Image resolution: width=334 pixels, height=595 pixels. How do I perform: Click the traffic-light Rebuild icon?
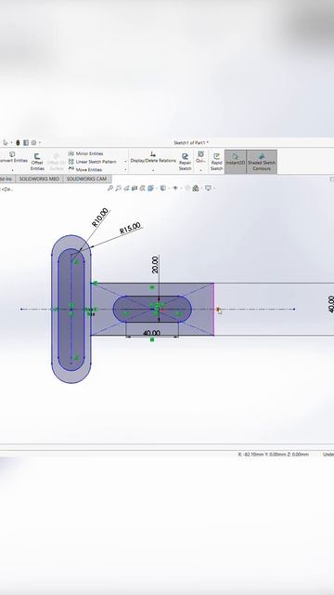point(18,142)
